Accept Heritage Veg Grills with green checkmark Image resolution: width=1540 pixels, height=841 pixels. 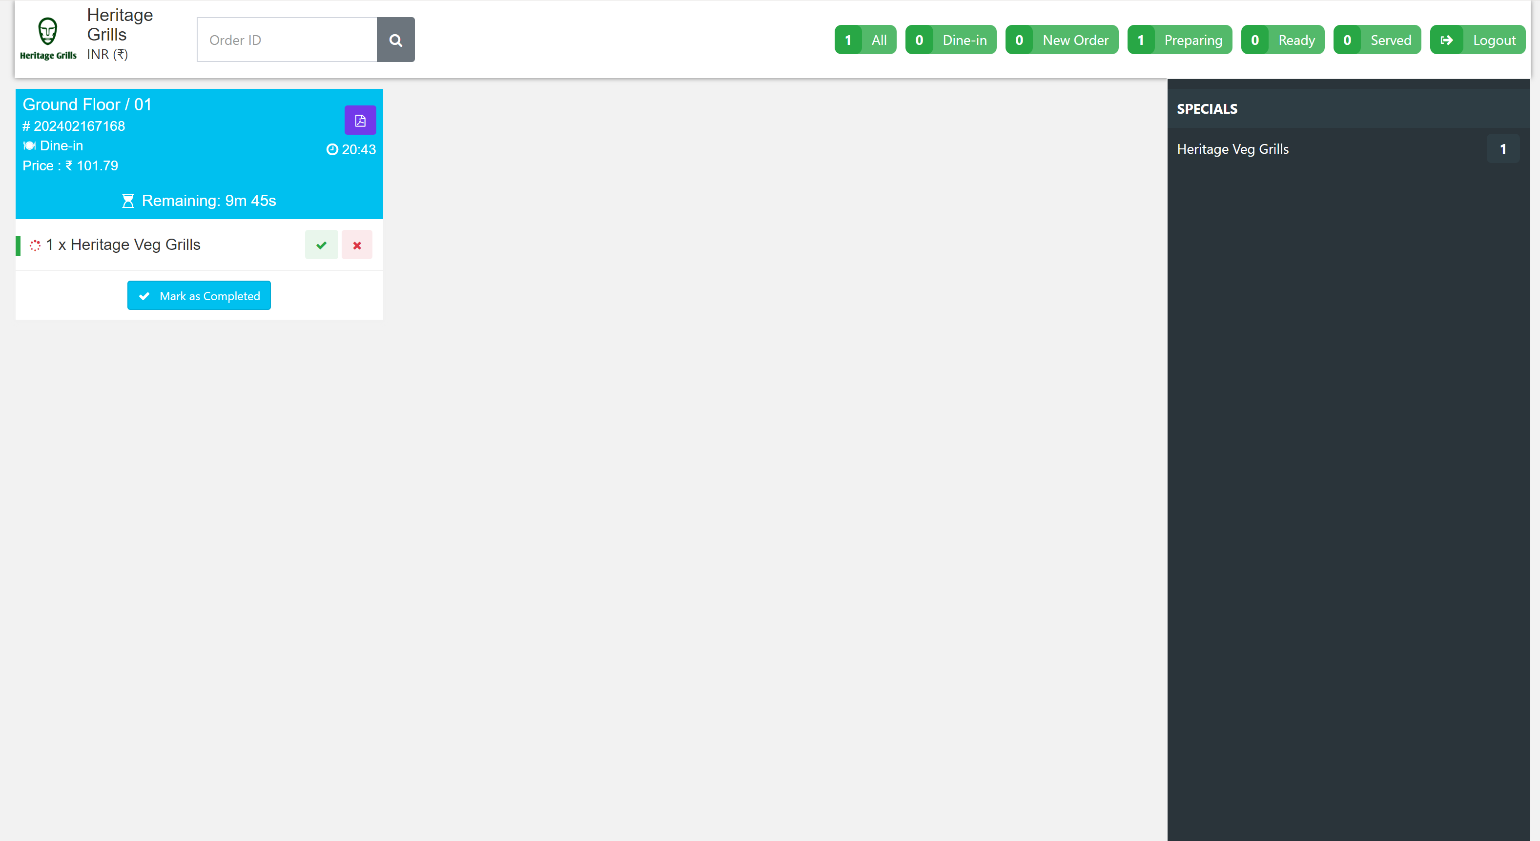tap(321, 245)
